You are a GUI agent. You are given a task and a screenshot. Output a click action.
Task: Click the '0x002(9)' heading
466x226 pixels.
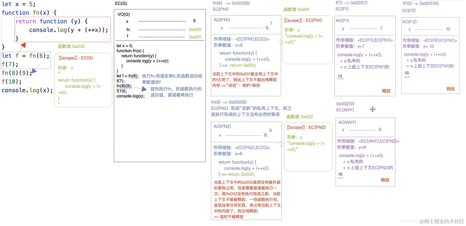tap(345, 104)
